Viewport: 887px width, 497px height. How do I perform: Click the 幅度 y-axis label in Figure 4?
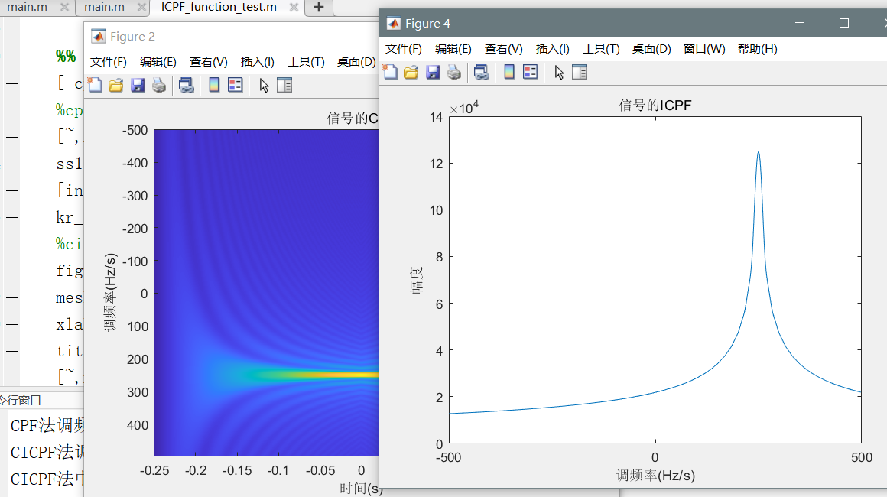(x=417, y=280)
